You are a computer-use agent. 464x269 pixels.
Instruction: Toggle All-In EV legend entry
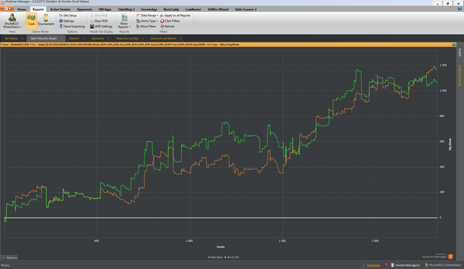232,258
